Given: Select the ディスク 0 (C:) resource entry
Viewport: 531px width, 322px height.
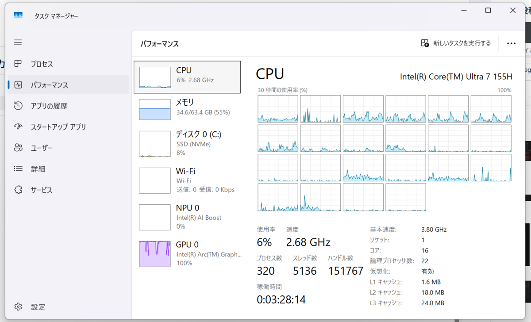Looking at the screenshot, I should click(187, 143).
